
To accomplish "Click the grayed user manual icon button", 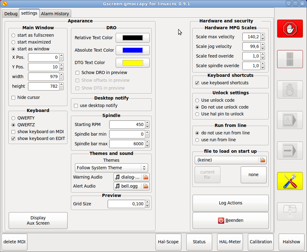I will (290, 212).
